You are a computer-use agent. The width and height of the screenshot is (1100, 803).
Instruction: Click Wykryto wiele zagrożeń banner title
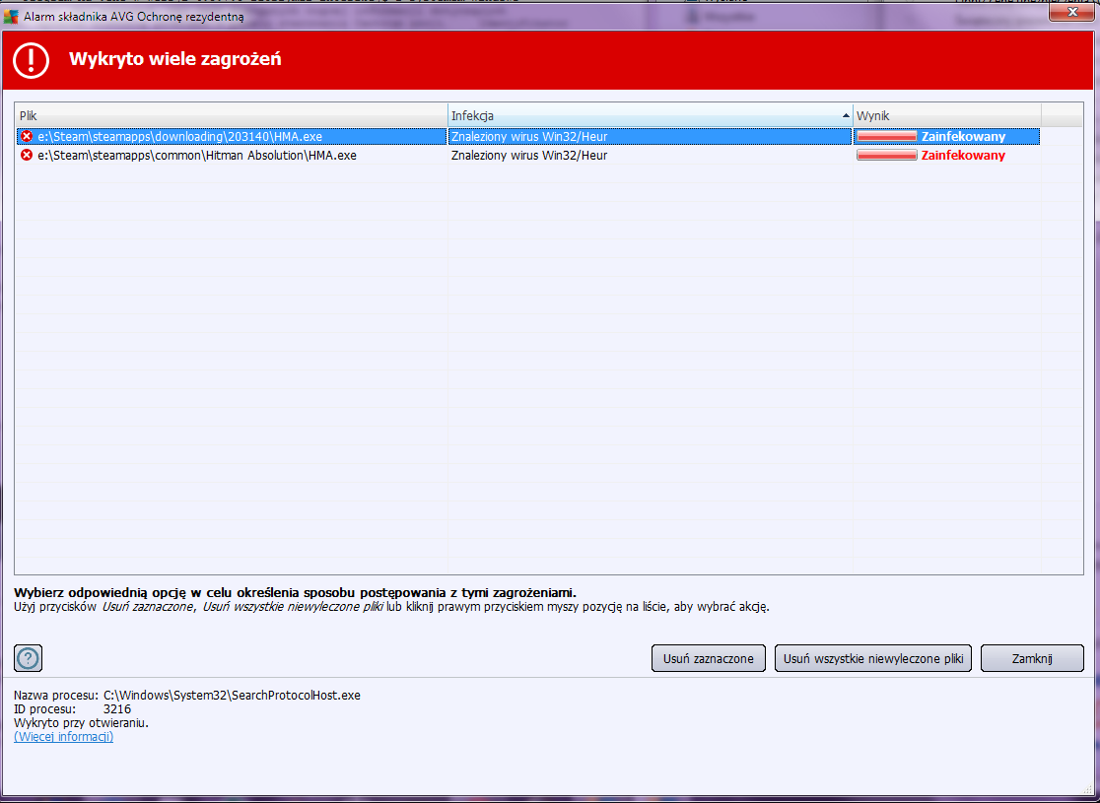(174, 59)
